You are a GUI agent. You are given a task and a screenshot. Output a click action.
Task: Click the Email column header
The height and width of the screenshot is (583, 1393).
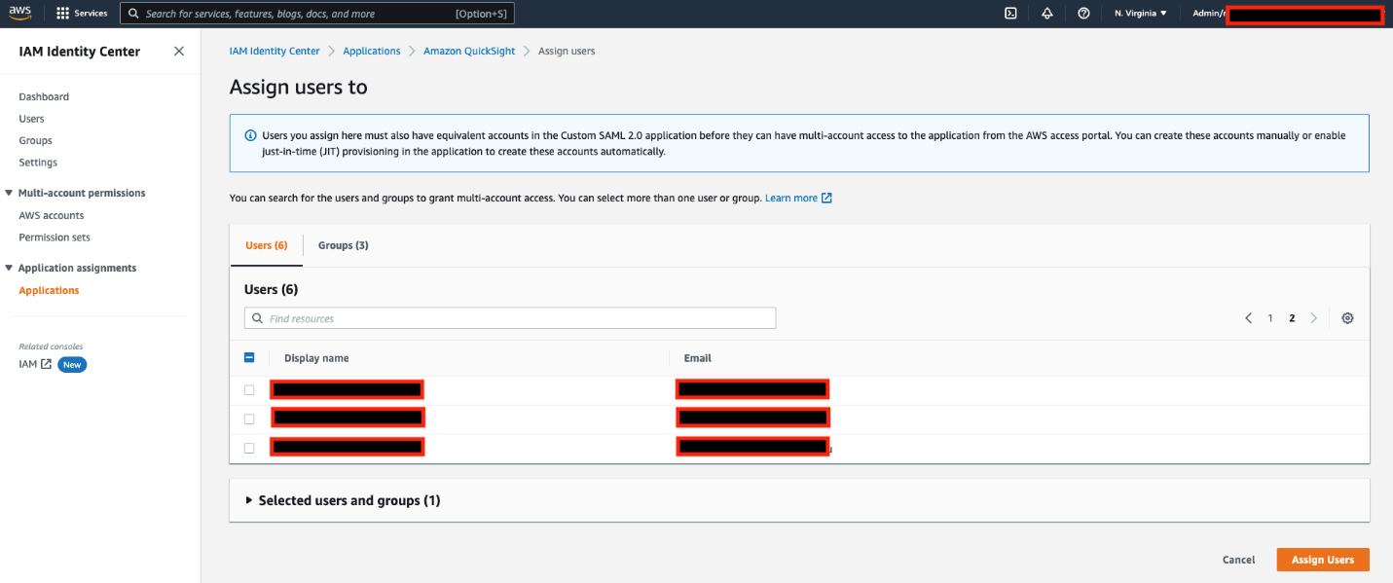698,358
